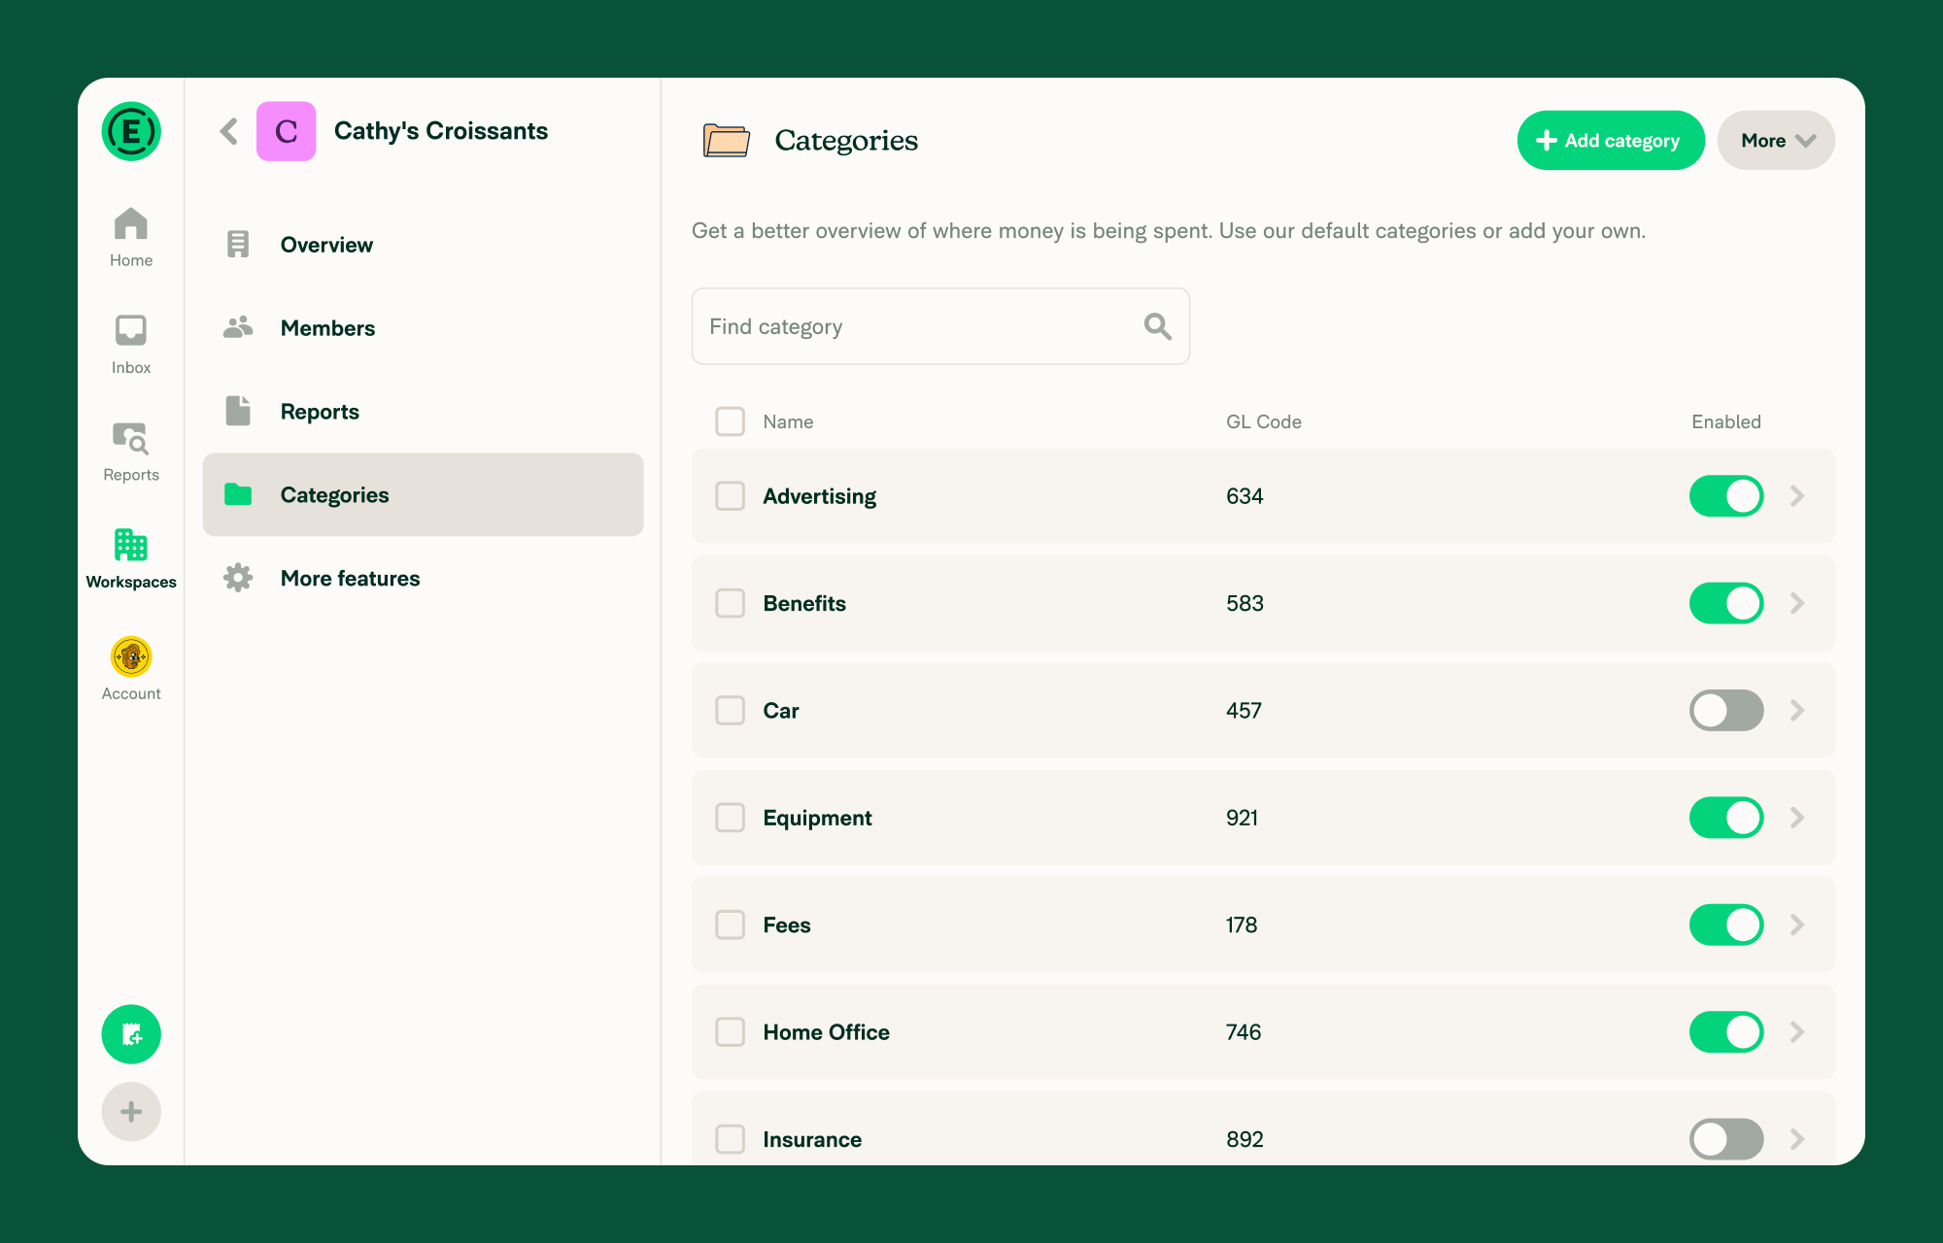This screenshot has height=1243, width=1943.
Task: Enable the Car category toggle
Action: [1725, 710]
